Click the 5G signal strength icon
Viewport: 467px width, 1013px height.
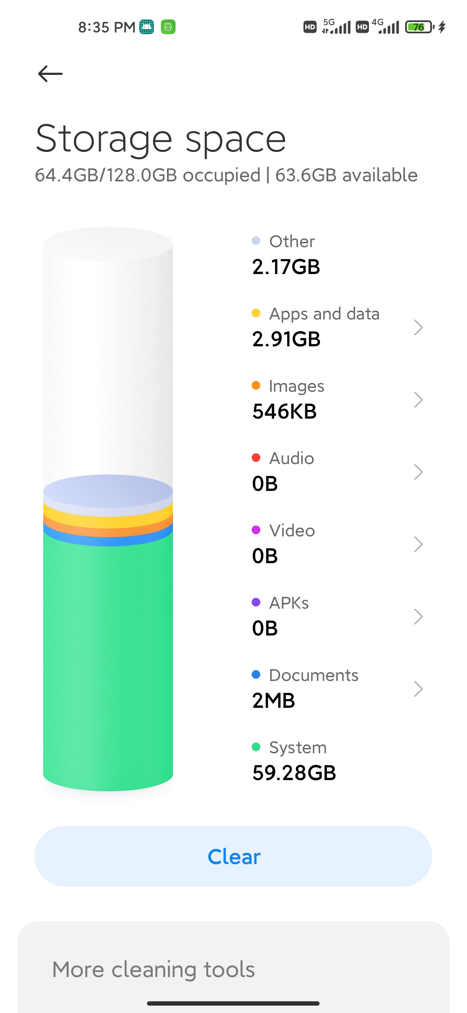pos(338,27)
